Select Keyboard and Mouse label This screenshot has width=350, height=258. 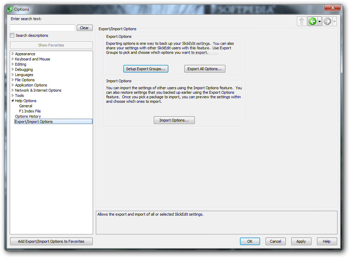tap(33, 59)
